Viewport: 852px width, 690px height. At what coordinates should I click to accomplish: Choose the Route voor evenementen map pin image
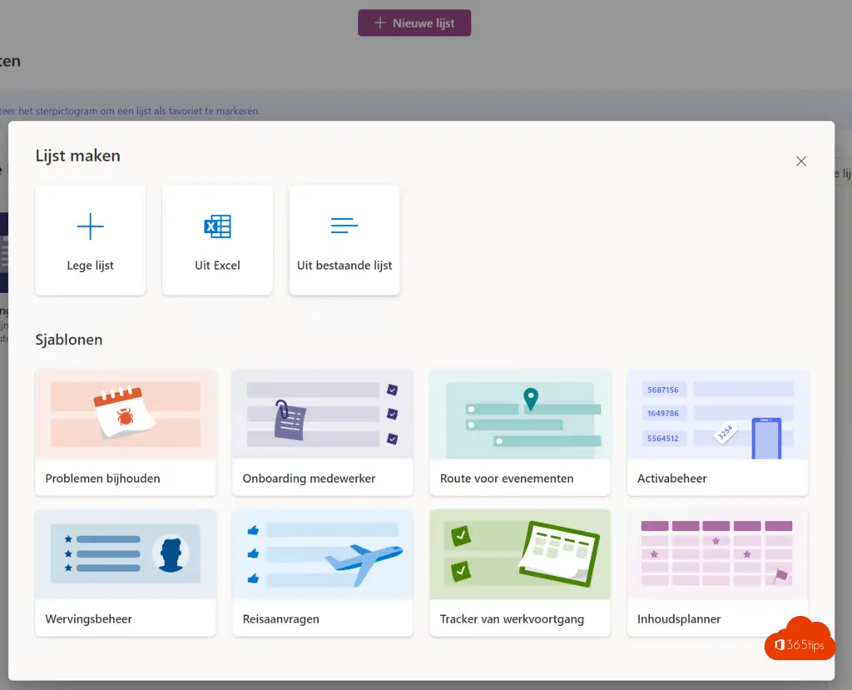click(x=520, y=414)
